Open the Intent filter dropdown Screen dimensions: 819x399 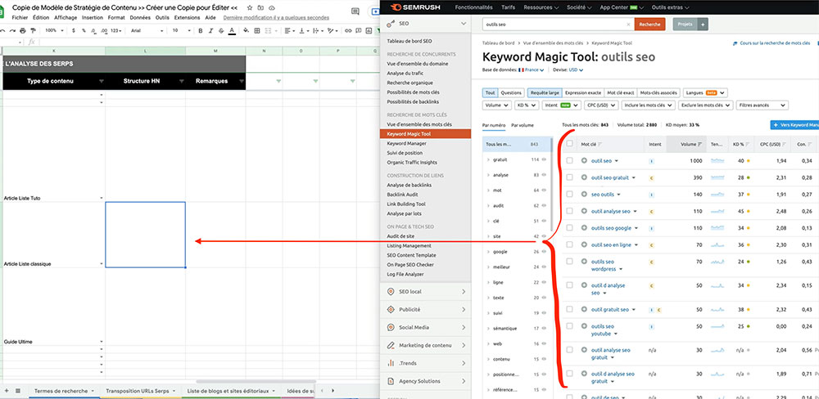point(561,105)
